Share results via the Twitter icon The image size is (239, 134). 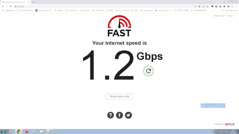128,115
